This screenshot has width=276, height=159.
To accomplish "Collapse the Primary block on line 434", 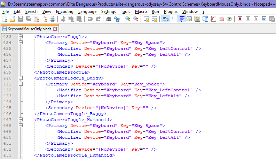I will pyautogui.click(x=21, y=43).
